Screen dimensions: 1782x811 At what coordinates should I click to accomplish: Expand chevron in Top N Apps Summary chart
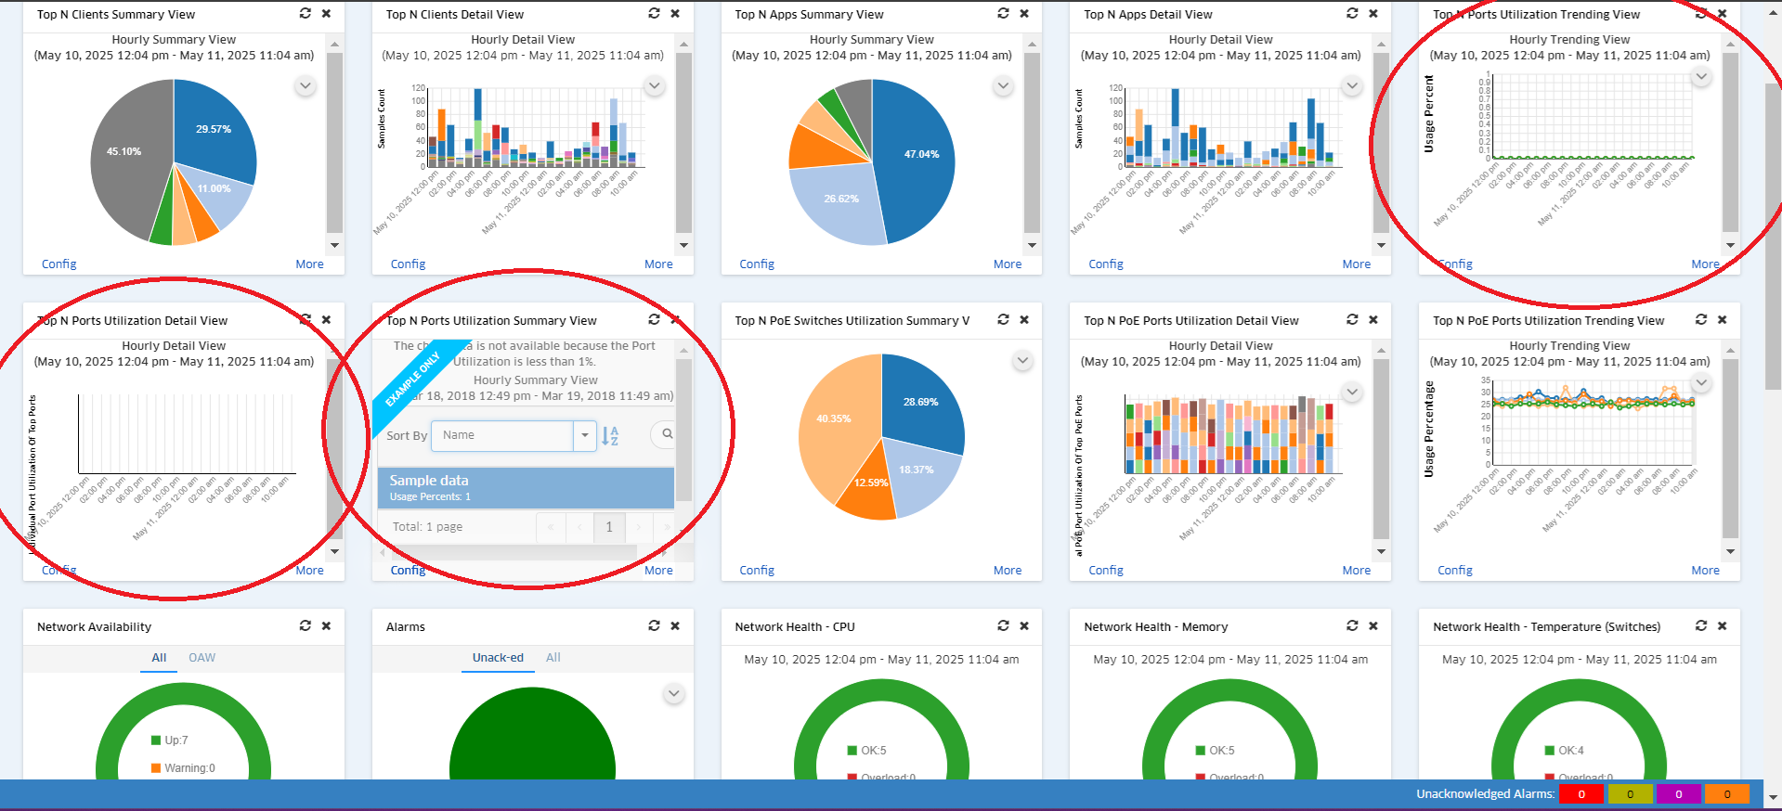[1003, 86]
